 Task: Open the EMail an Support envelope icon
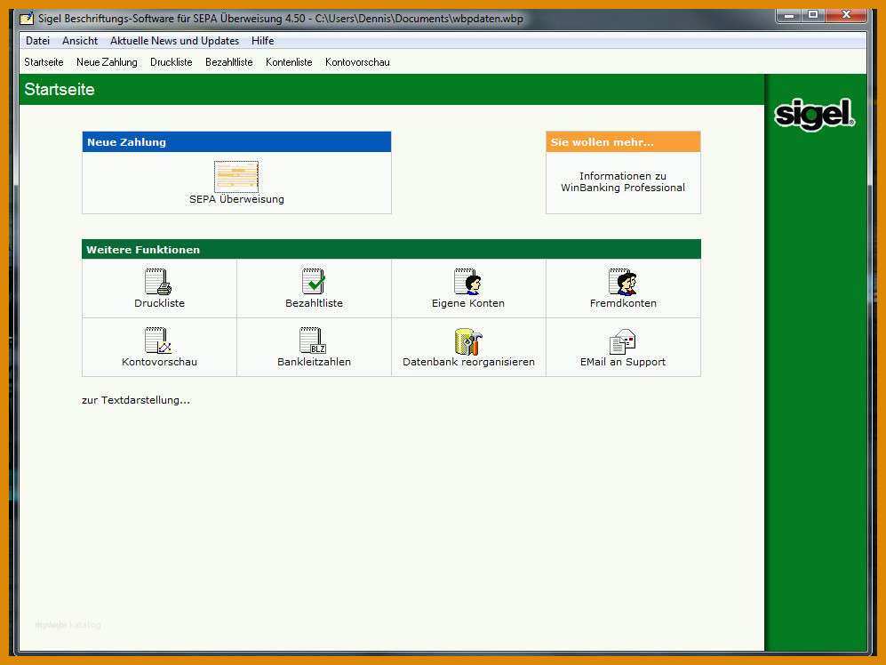pos(623,341)
